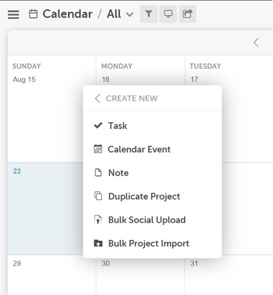Select day 29 calendar cell
273x295 pixels.
pos(52,275)
